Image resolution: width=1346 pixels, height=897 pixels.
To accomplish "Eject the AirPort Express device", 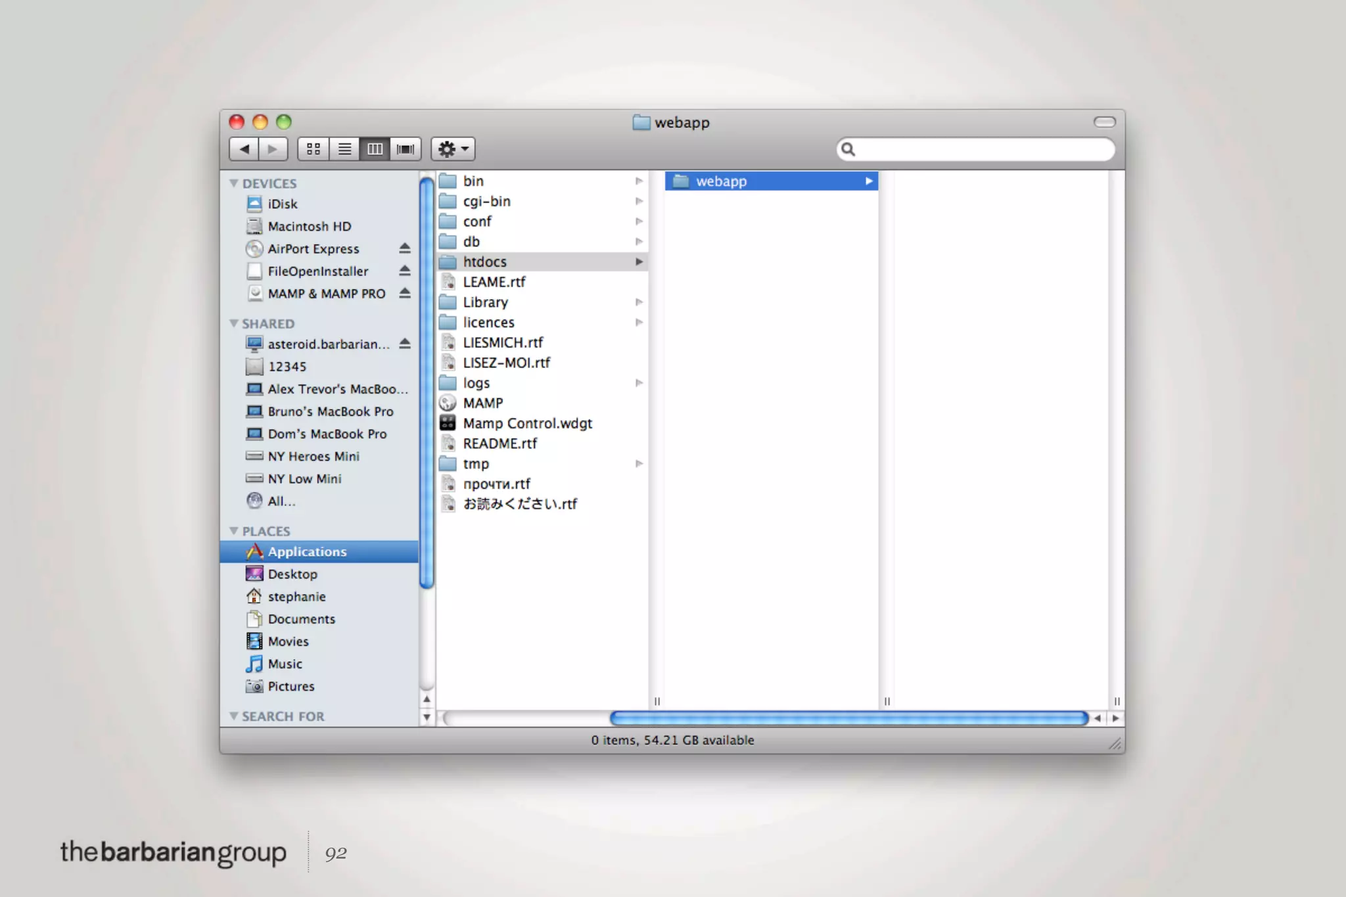I will (x=405, y=248).
